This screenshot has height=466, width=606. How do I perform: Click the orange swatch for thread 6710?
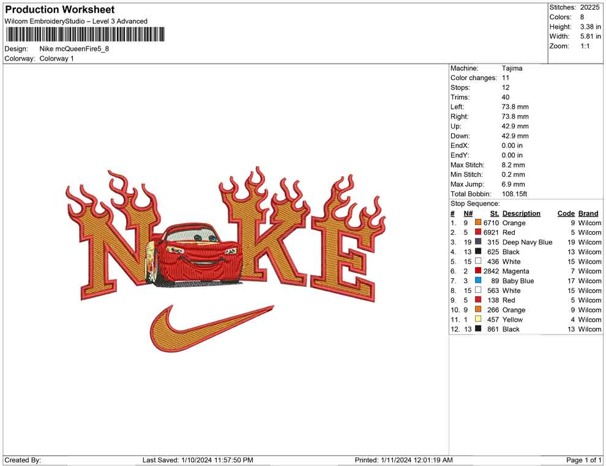478,223
